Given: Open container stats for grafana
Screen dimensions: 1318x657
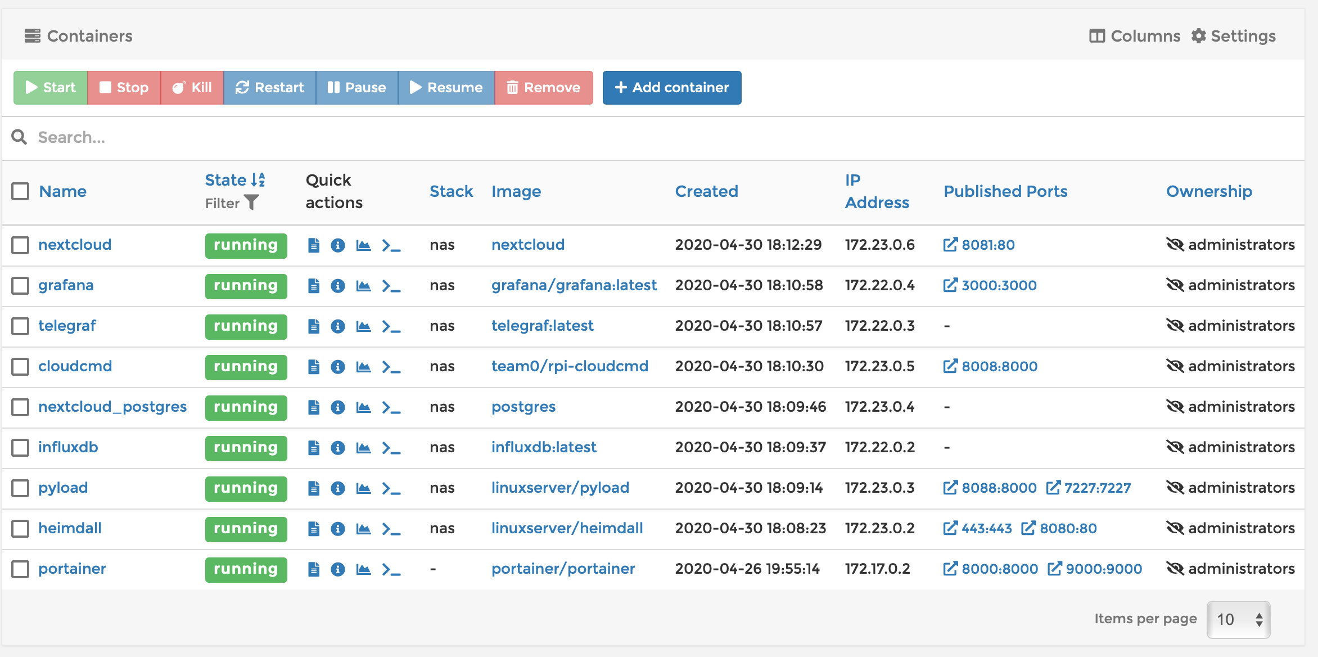Looking at the screenshot, I should tap(363, 286).
